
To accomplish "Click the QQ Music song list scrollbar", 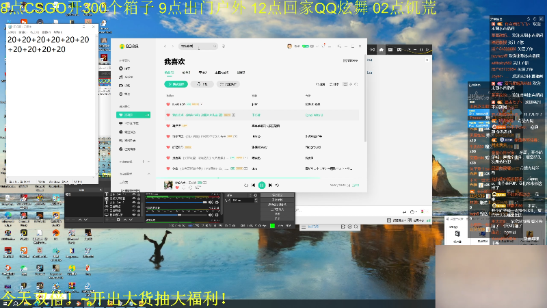I will tap(365, 98).
